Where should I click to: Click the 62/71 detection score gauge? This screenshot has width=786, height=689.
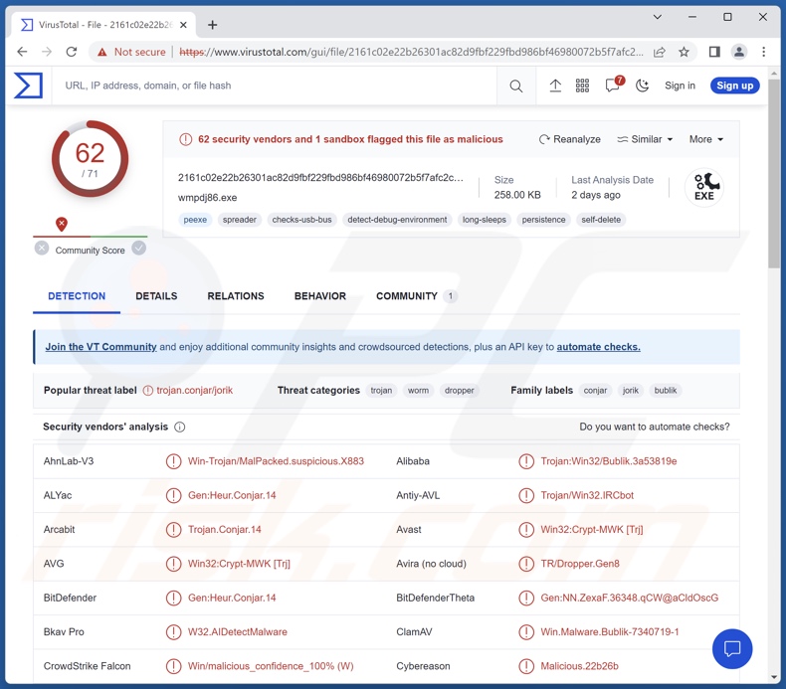90,159
